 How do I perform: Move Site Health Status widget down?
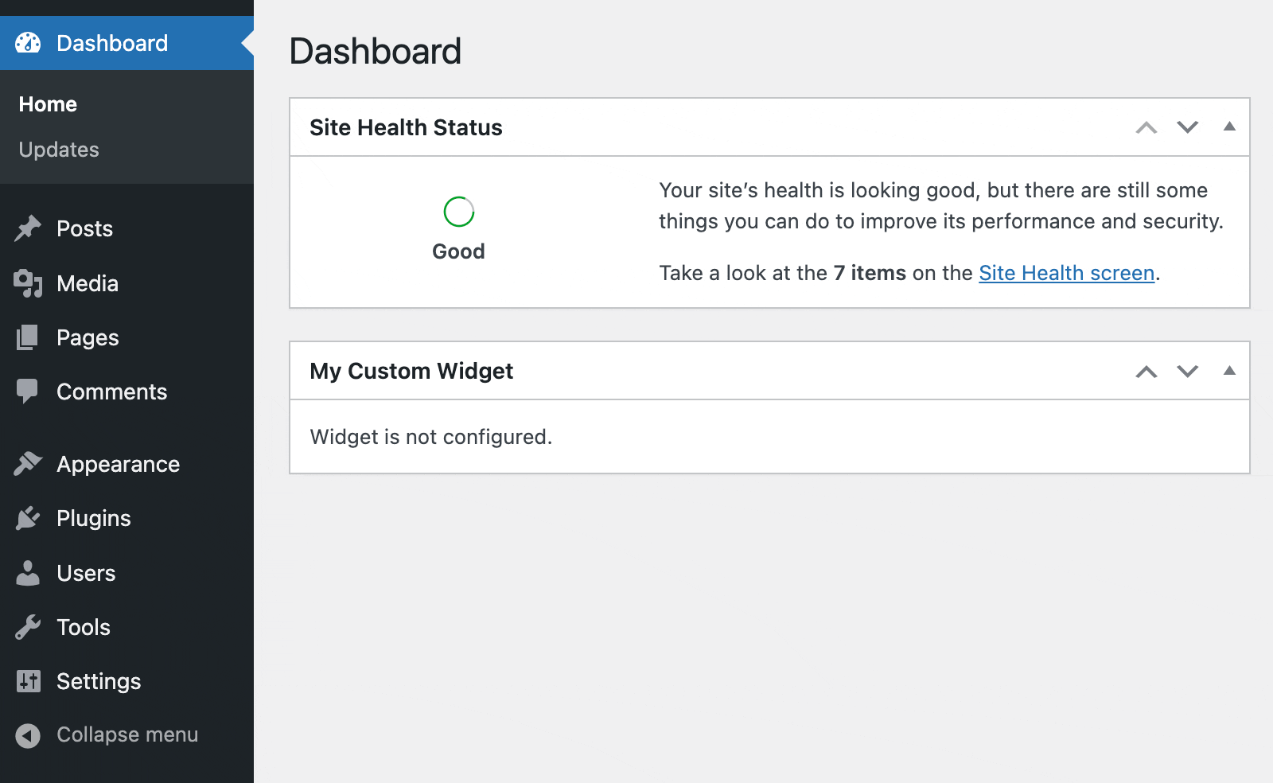click(1187, 127)
